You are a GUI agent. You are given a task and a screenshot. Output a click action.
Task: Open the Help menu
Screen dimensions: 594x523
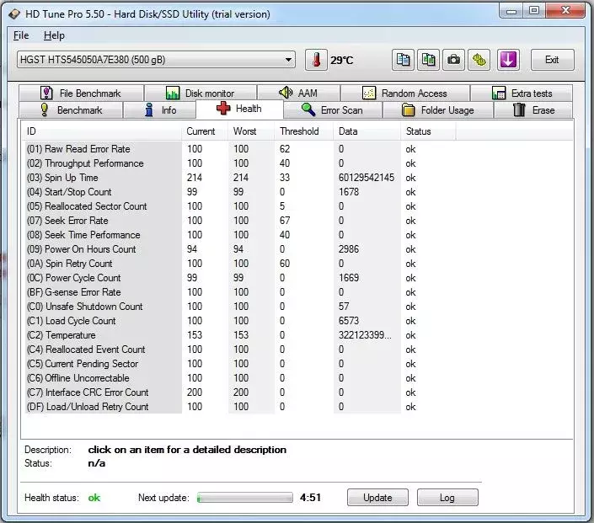[54, 35]
